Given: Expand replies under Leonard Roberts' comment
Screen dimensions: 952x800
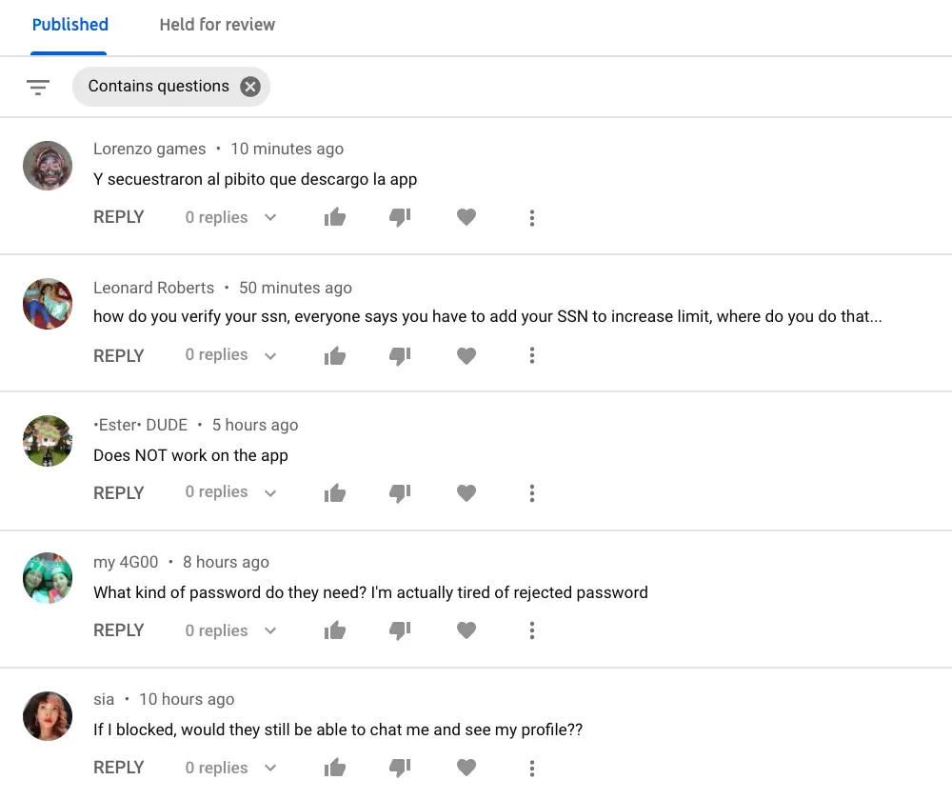Looking at the screenshot, I should 270,355.
